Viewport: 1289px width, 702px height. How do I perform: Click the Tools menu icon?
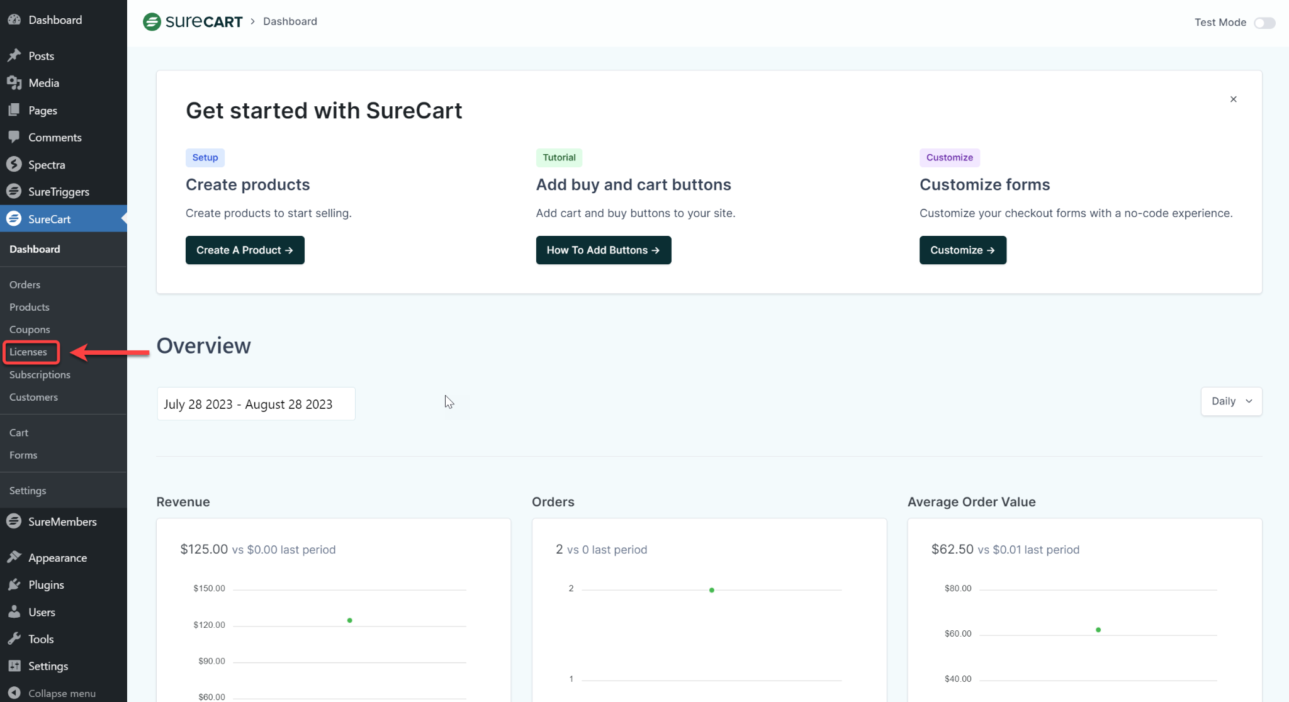point(13,638)
